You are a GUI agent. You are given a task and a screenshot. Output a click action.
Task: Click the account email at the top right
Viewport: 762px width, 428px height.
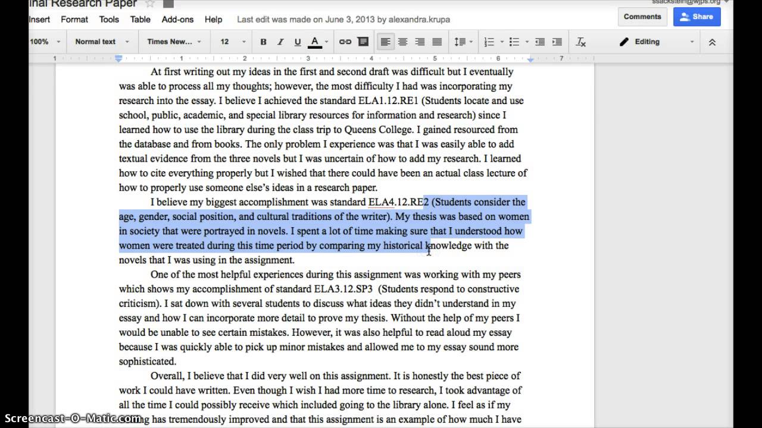[686, 2]
